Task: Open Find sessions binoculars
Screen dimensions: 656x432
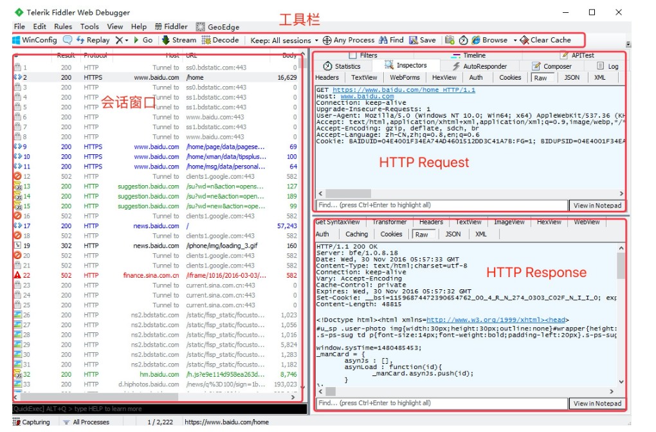Action: [391, 40]
